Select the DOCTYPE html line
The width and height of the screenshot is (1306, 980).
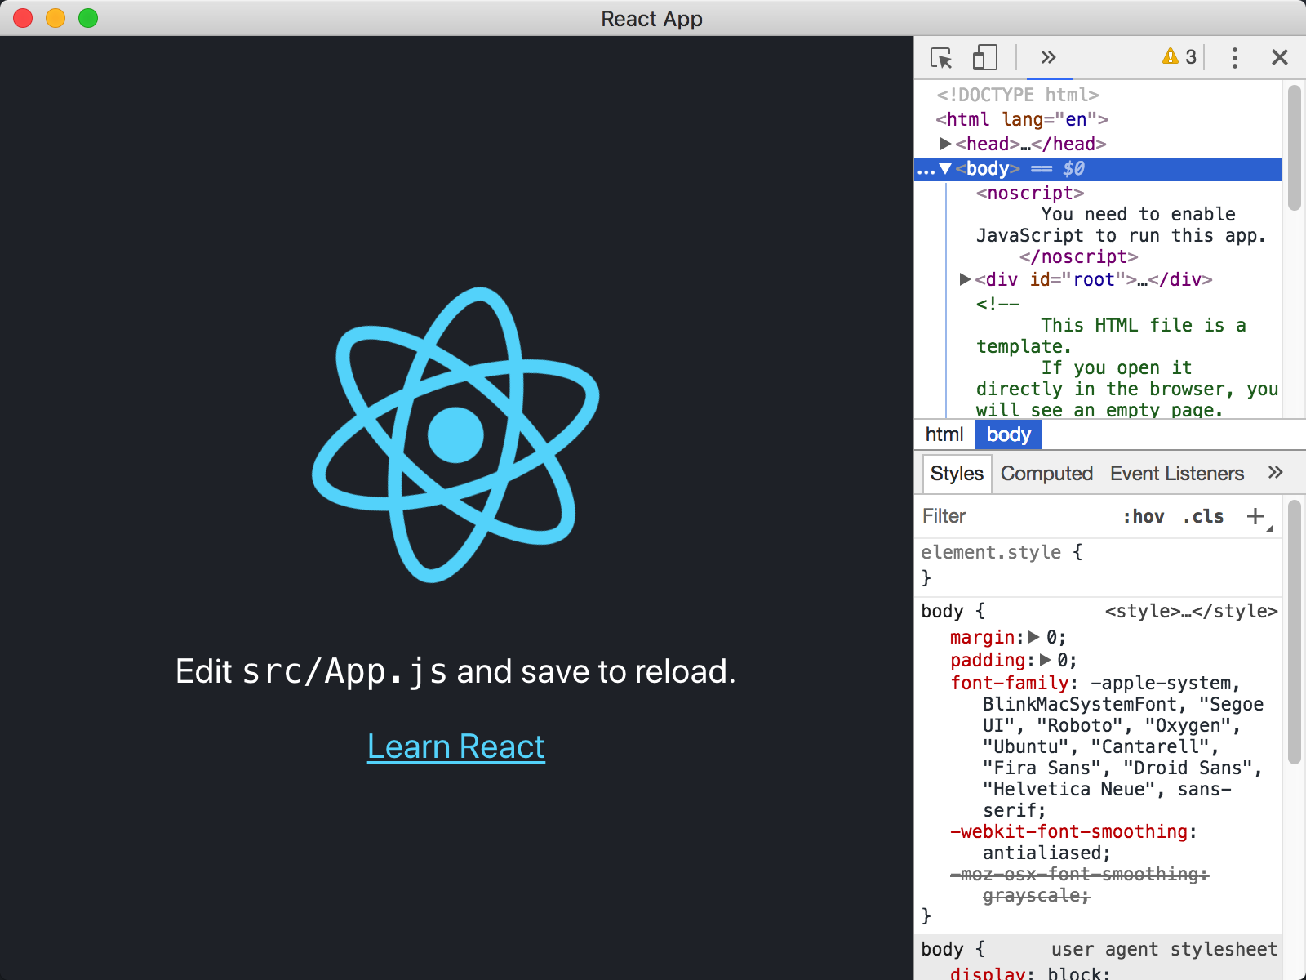click(x=1018, y=95)
